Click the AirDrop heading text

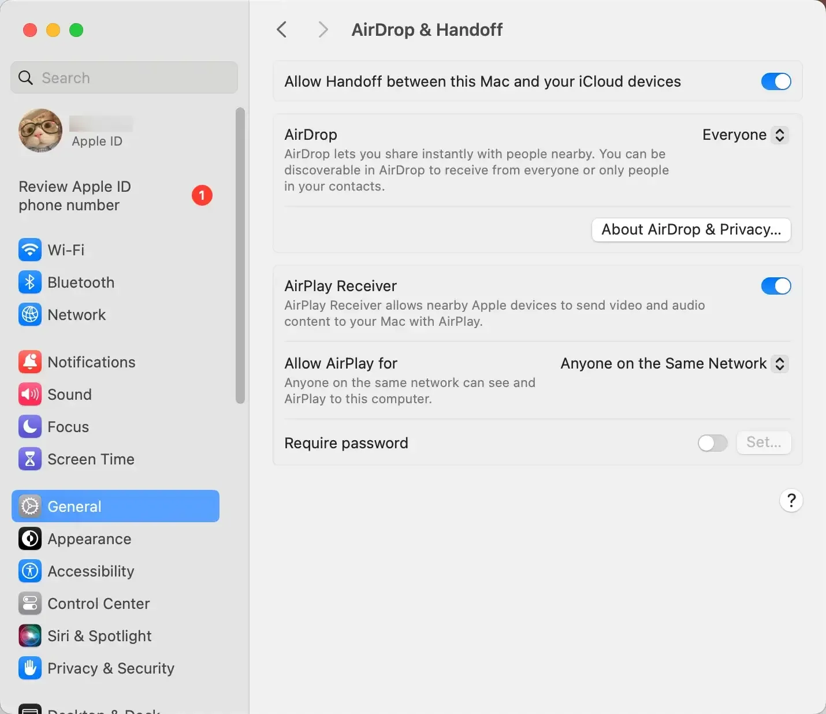pyautogui.click(x=311, y=135)
